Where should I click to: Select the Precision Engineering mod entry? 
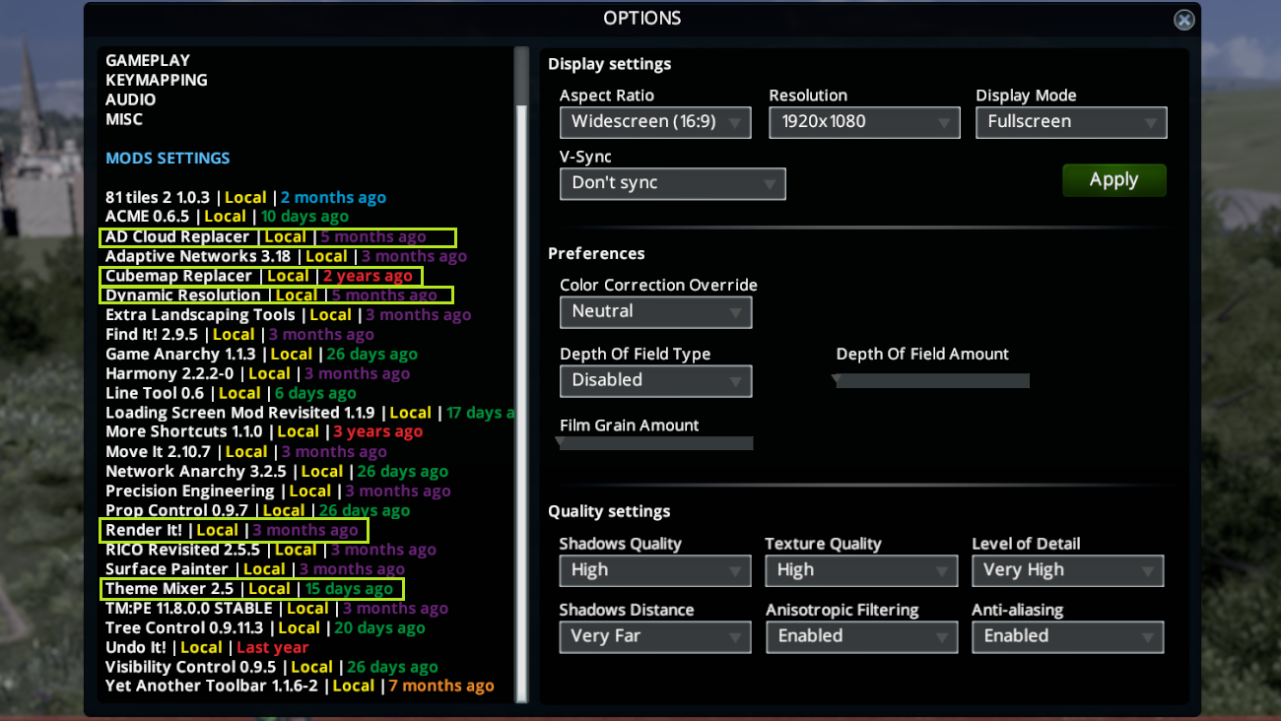[x=278, y=492]
